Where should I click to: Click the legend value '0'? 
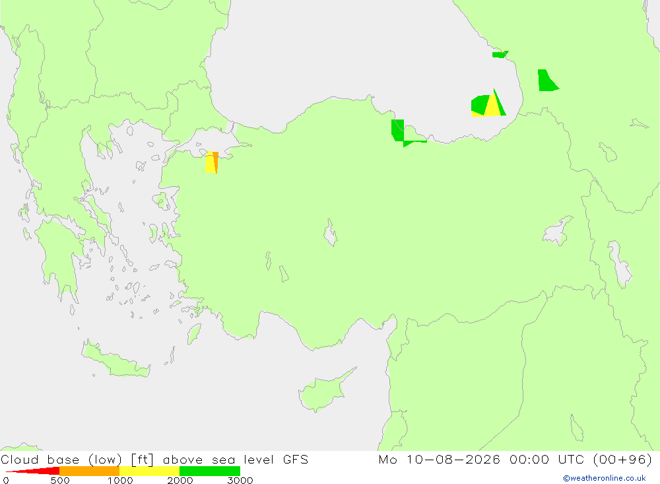(6, 480)
